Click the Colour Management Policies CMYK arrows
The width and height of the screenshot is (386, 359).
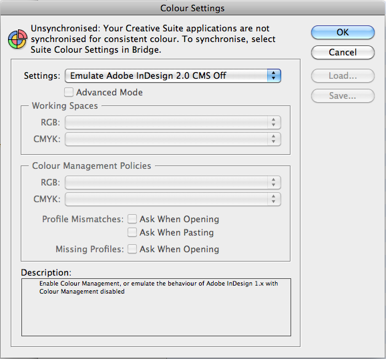[274, 199]
